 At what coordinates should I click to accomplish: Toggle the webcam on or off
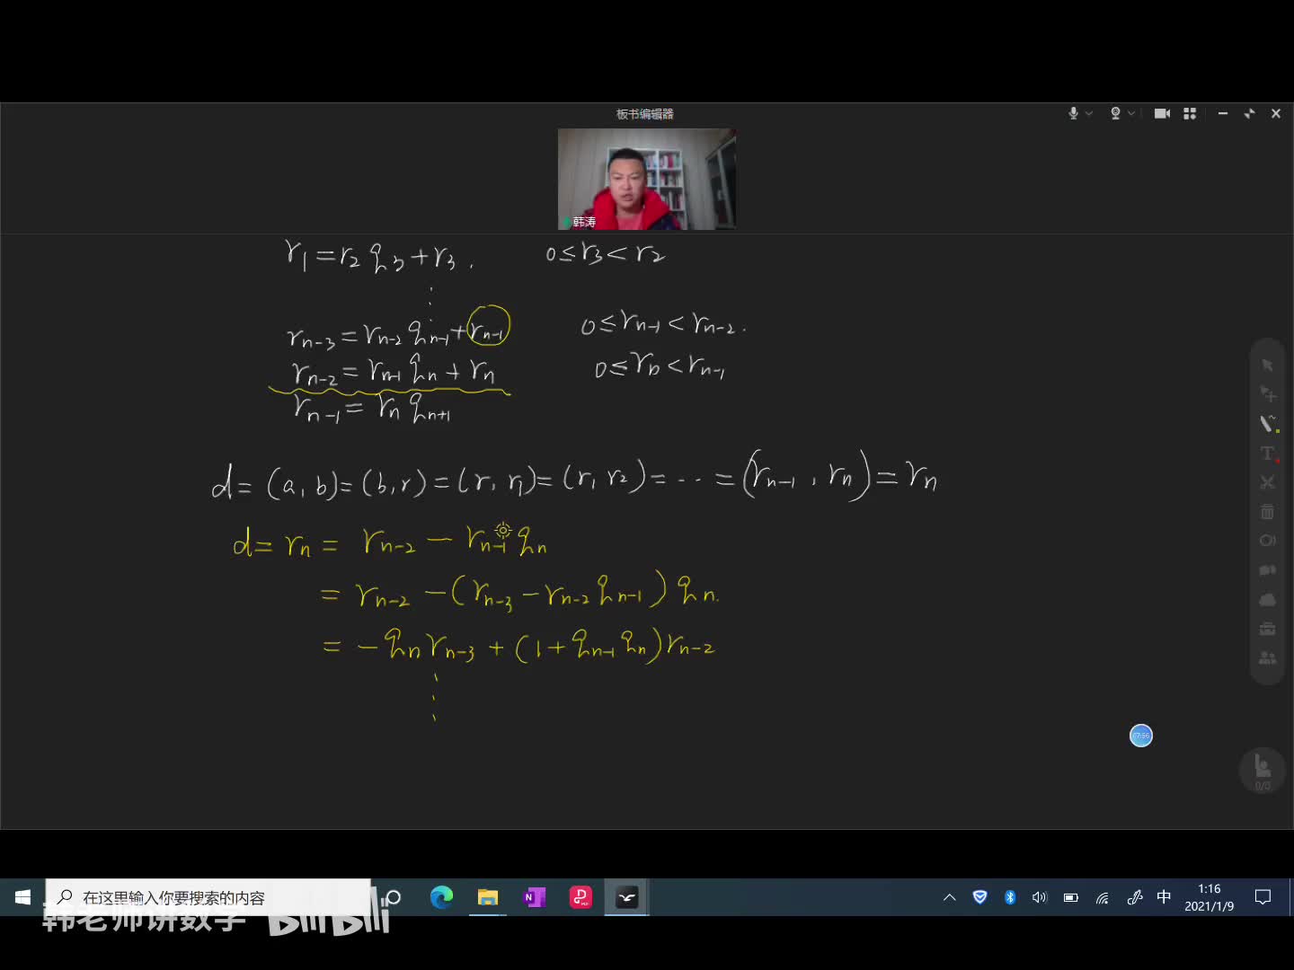(1115, 113)
